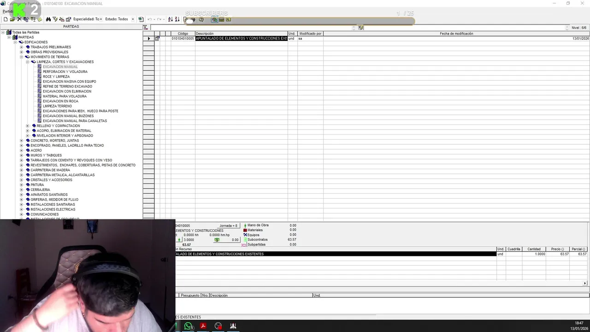Click the Descripción column header in grid
Image resolution: width=590 pixels, height=332 pixels.
coord(242,34)
